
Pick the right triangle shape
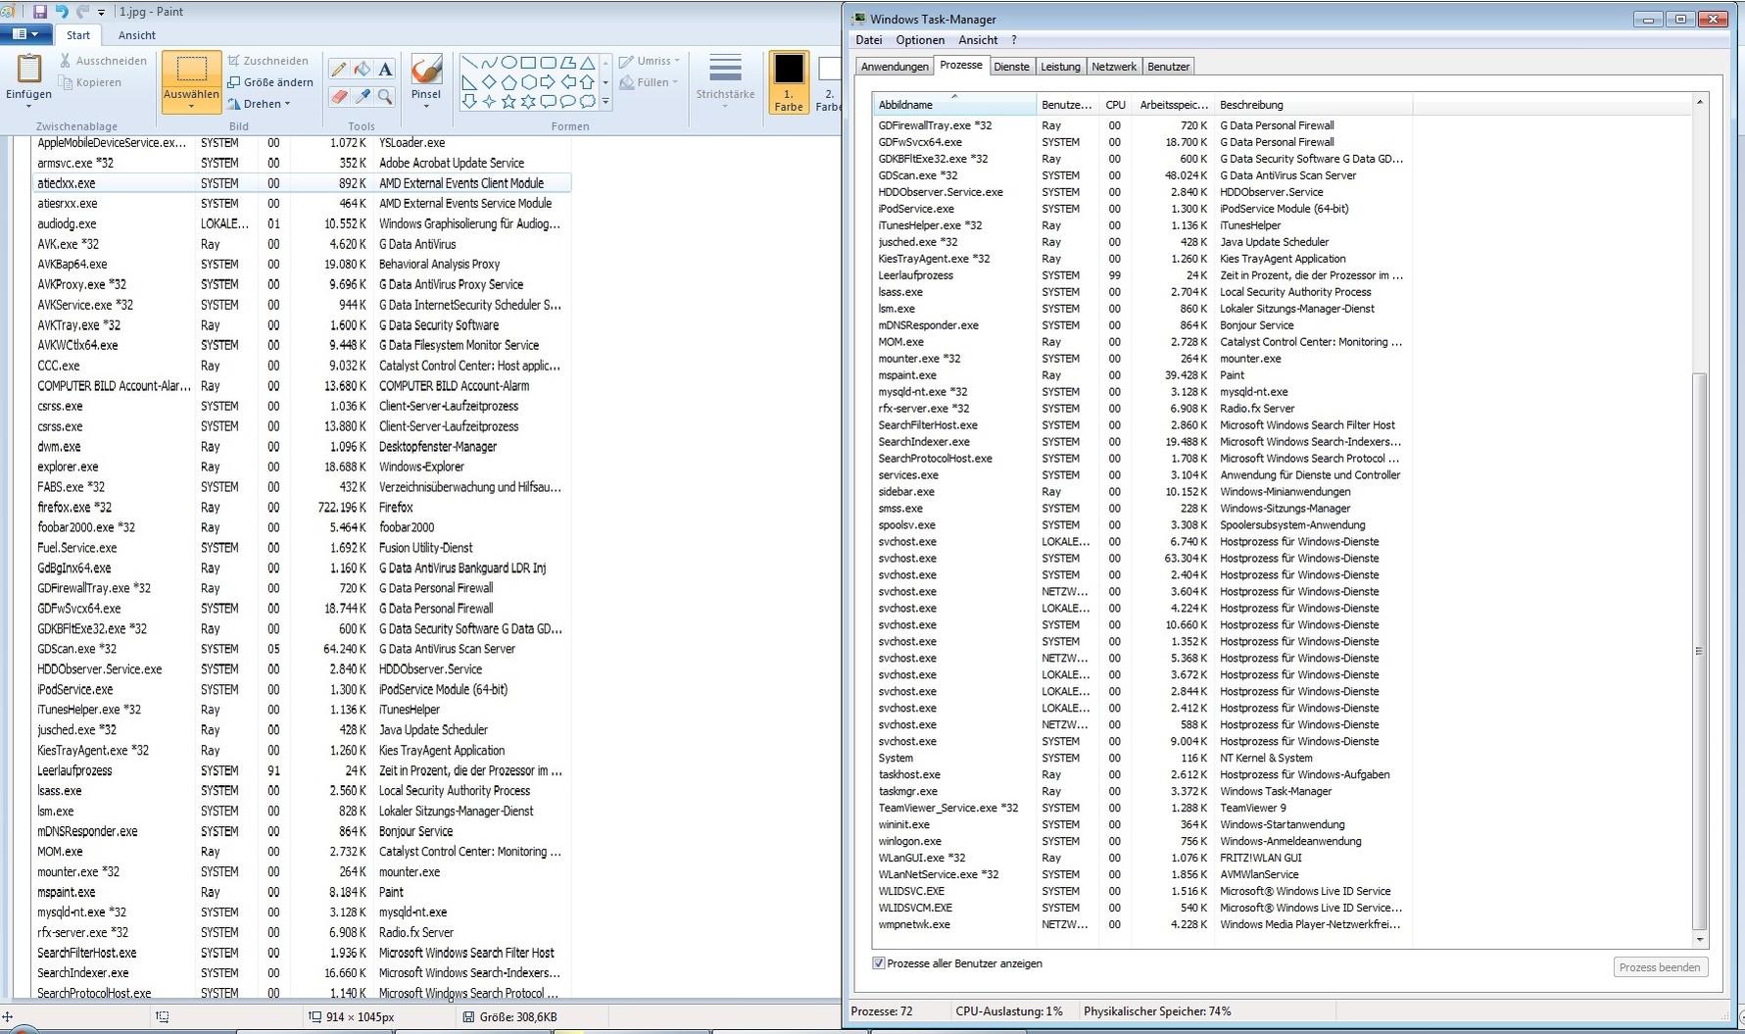(x=469, y=82)
